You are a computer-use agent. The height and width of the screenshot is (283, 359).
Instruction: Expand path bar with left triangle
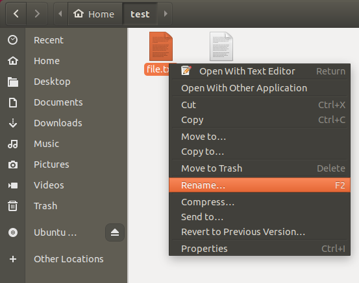(x=60, y=14)
